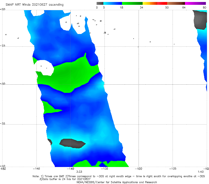The width and height of the screenshot is (209, 184).
Task: Click the swath time stamp '3:23'
Action: pyautogui.click(x=79, y=172)
